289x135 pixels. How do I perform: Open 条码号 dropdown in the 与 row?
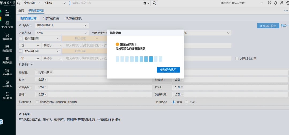(x=52, y=45)
